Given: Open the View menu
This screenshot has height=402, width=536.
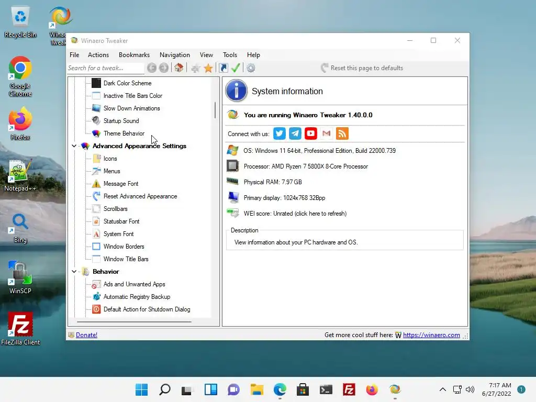Looking at the screenshot, I should point(206,54).
